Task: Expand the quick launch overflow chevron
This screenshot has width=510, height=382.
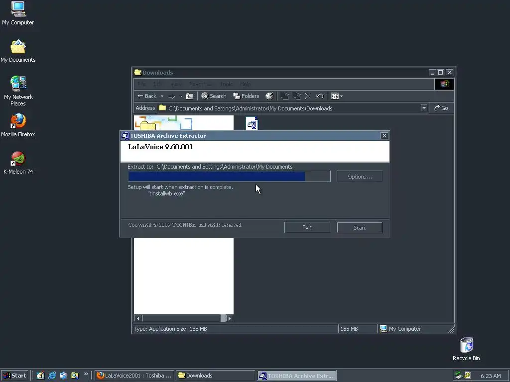Action: click(86, 374)
